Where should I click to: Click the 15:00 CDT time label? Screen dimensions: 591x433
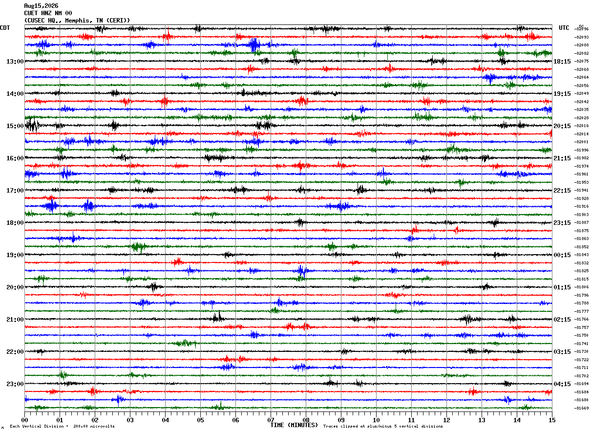pos(15,126)
